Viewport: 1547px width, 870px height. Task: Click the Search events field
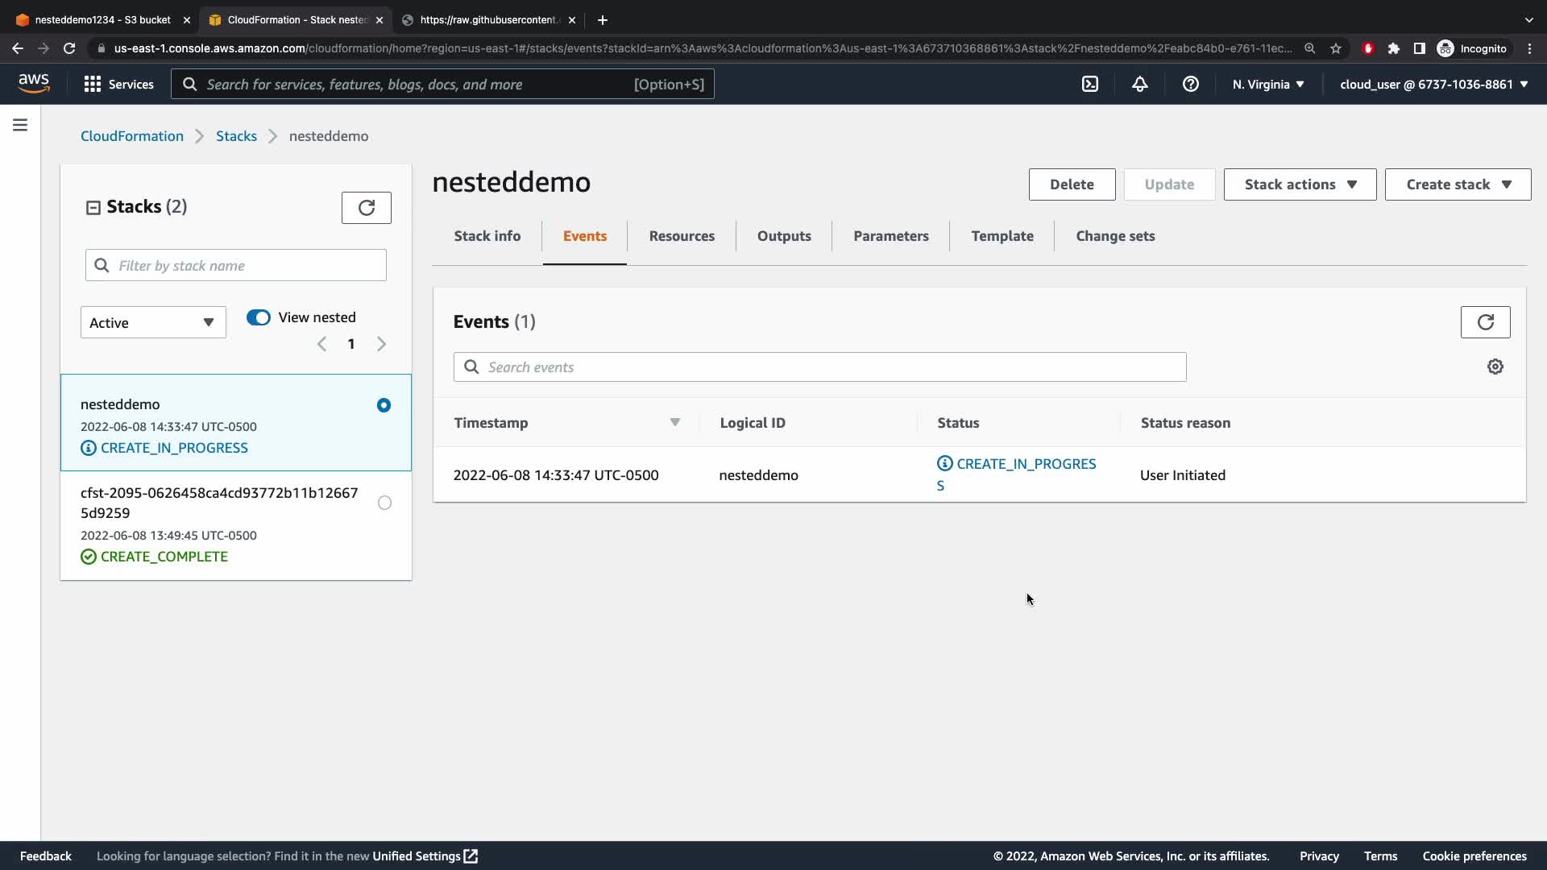point(819,367)
